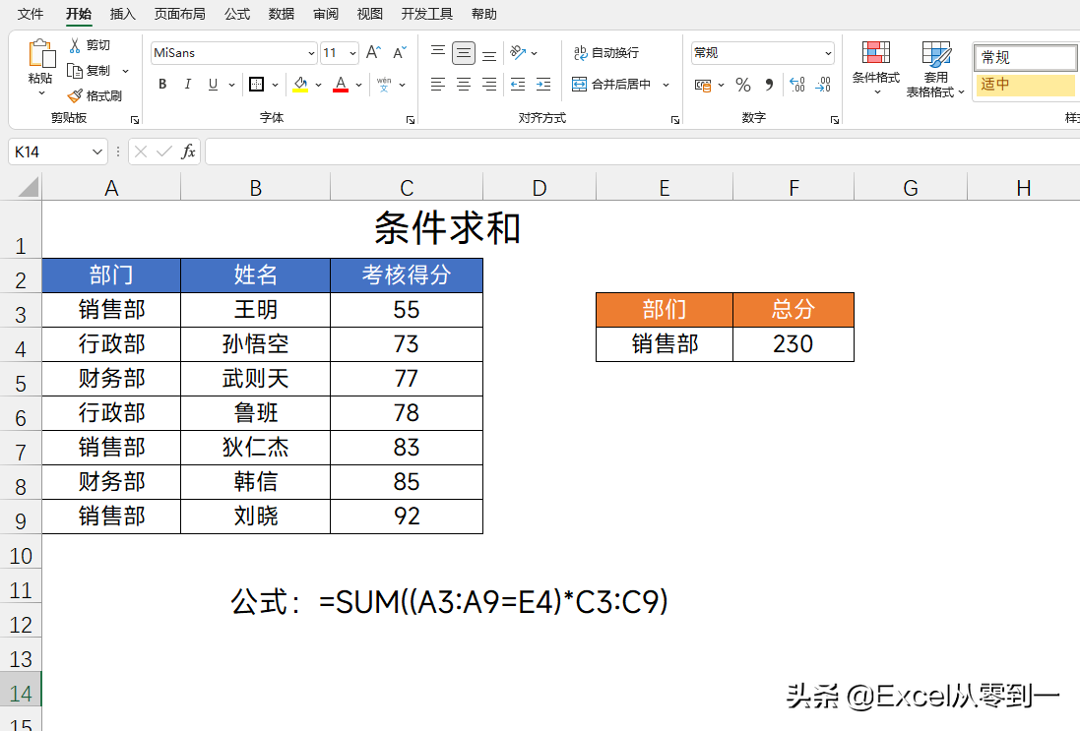
Task: Select cell containing 孙悟空
Action: [x=256, y=344]
